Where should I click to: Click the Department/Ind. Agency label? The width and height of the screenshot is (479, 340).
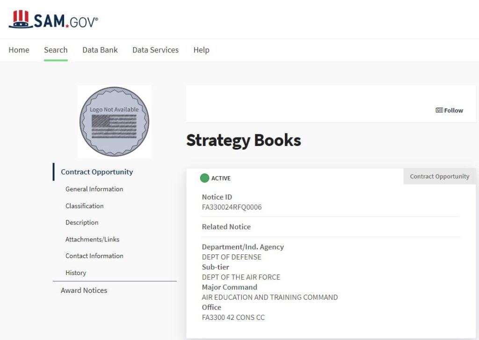[243, 247]
